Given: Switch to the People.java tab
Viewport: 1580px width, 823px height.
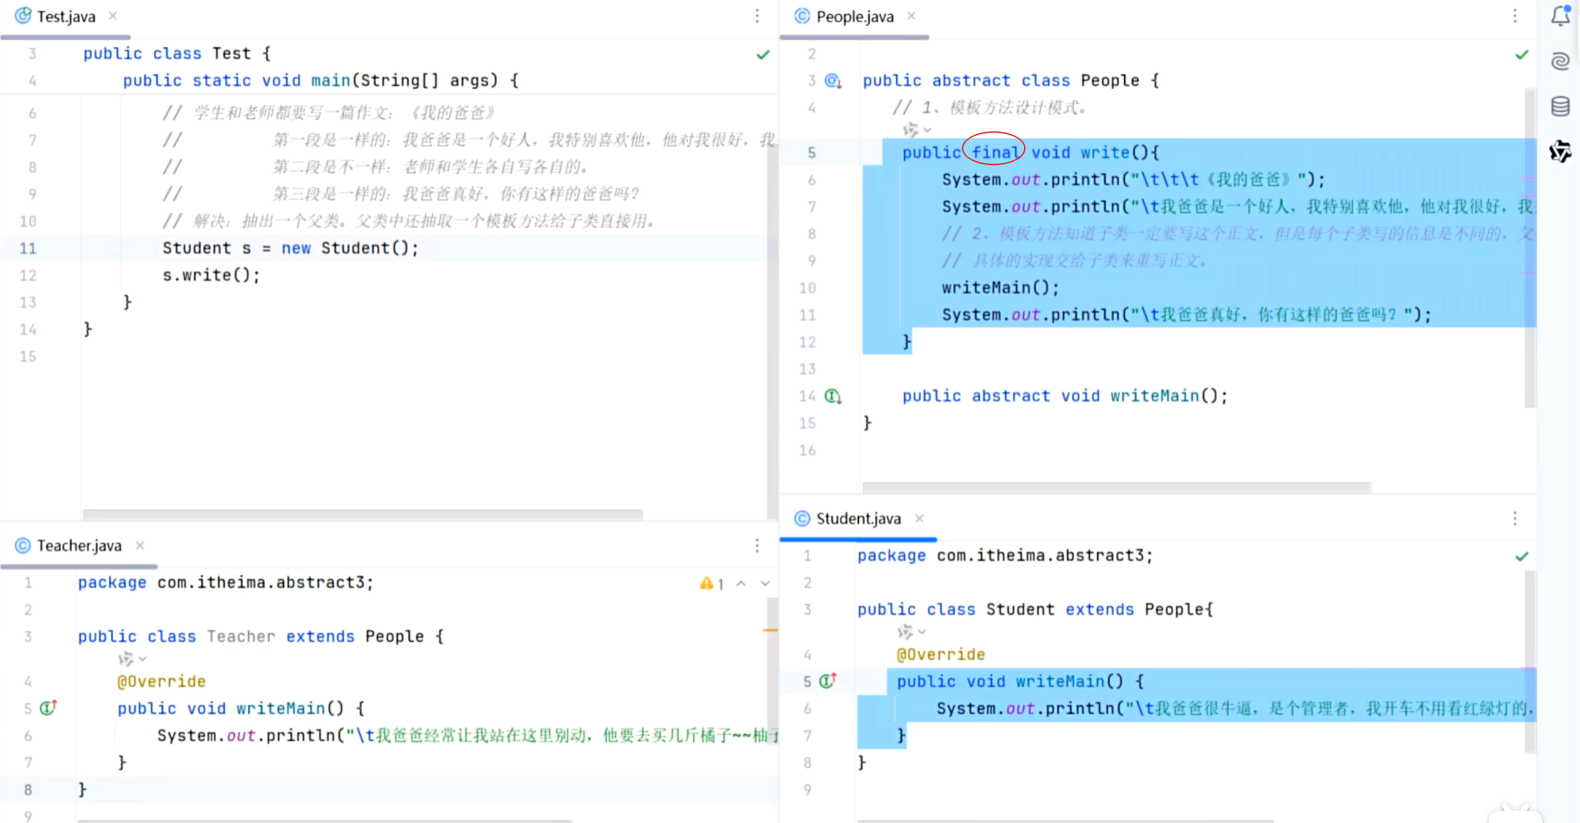Looking at the screenshot, I should 854,16.
